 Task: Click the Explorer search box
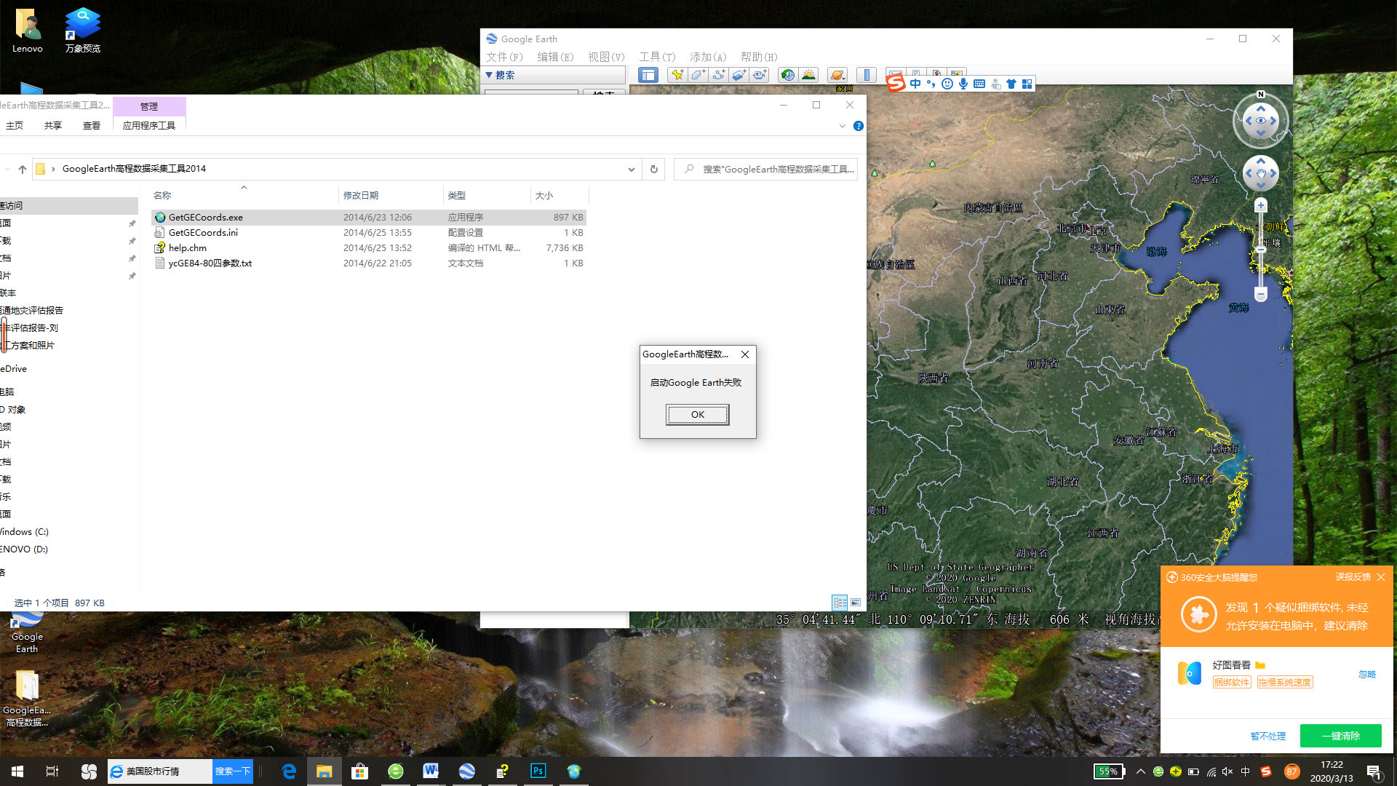(x=765, y=169)
